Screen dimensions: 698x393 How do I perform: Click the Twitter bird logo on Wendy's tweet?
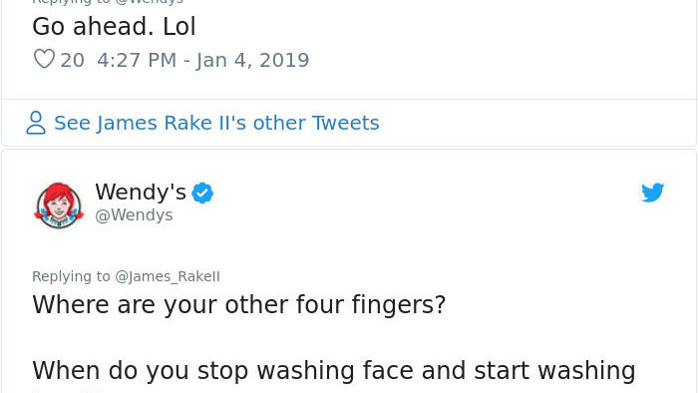[652, 193]
